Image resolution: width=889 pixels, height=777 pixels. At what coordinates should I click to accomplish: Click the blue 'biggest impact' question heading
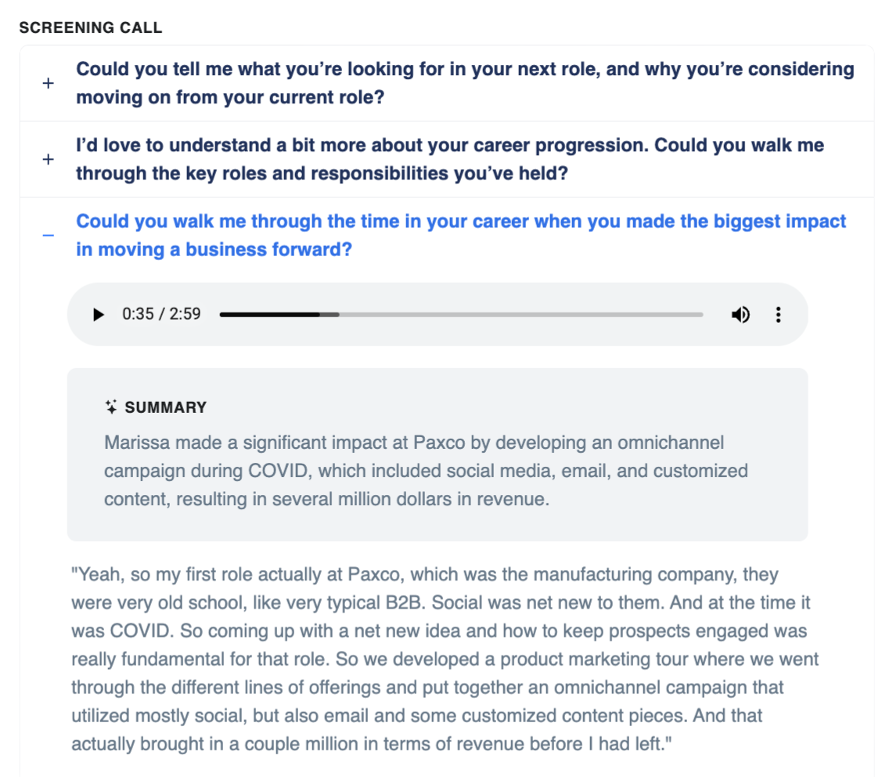point(461,235)
